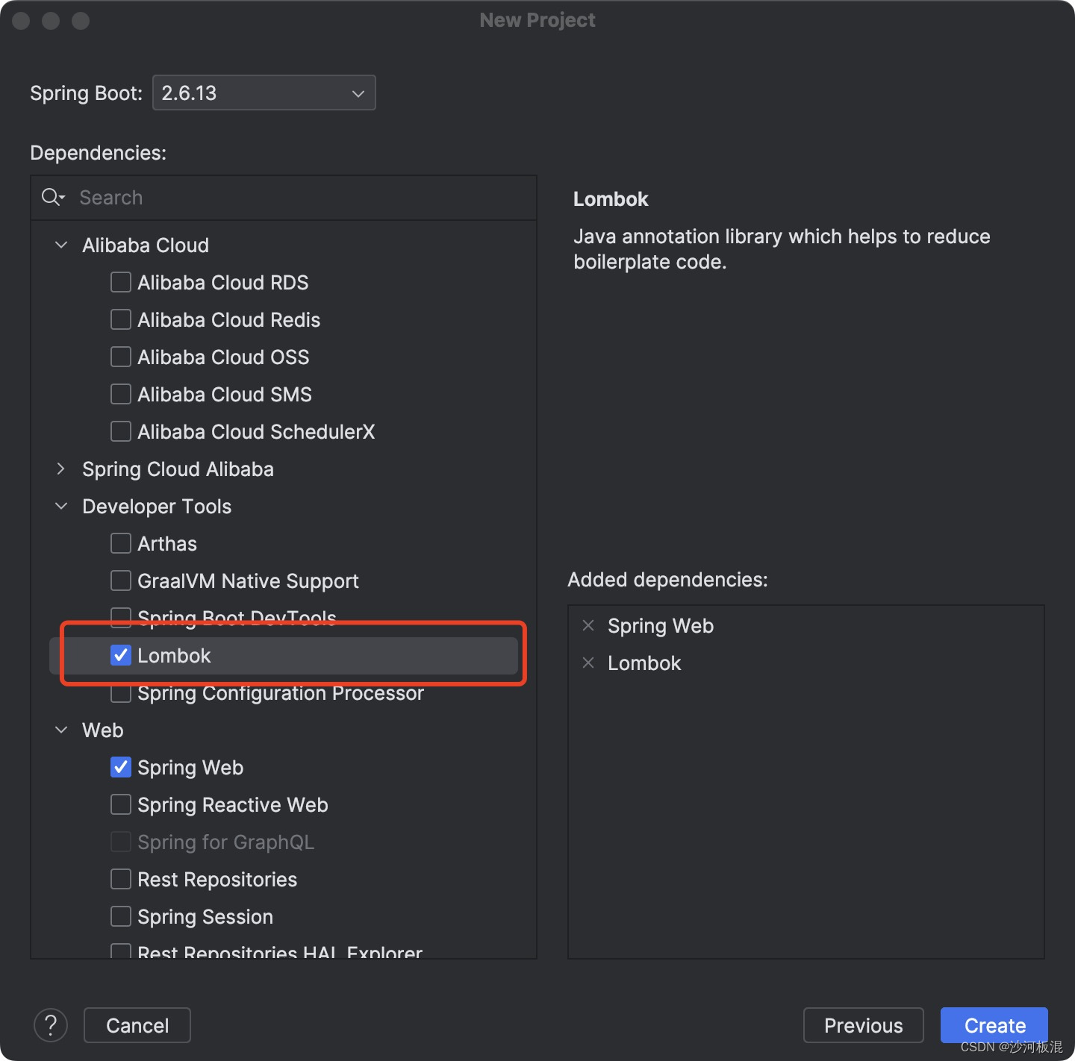Select the Alibaba Cloud group label
Viewport: 1075px width, 1061px height.
pos(146,245)
